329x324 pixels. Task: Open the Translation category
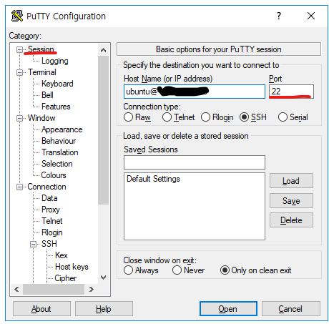point(59,152)
